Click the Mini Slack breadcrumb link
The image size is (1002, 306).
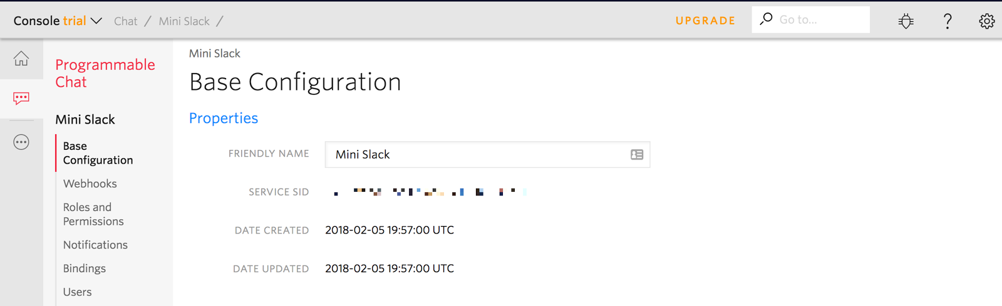tap(184, 21)
